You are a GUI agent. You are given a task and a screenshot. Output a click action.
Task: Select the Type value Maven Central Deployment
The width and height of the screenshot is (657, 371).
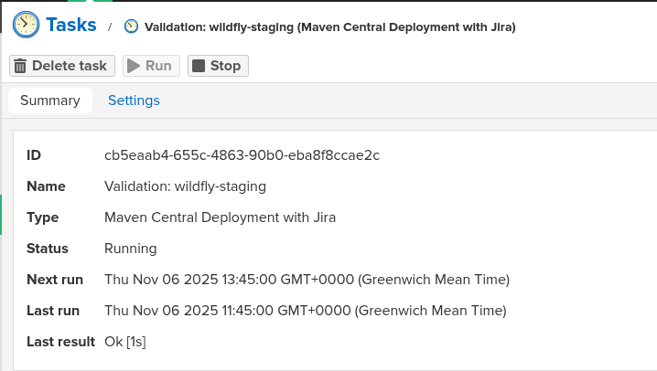(220, 217)
